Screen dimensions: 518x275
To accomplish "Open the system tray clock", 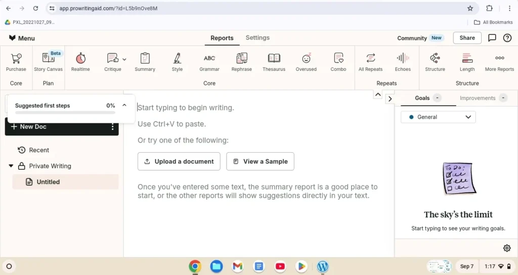I will pos(490,266).
